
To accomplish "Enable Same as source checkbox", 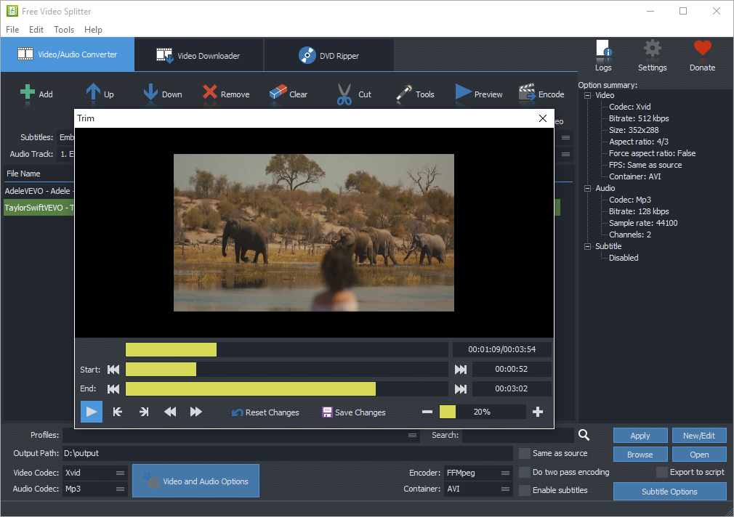I will coord(525,453).
